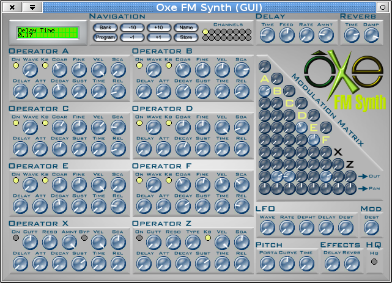Click Operator A Coar knob
Image resolution: width=392 pixels, height=283 pixels.
point(59,70)
